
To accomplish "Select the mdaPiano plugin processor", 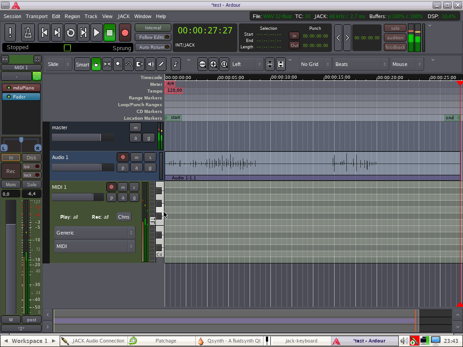I will click(21, 88).
